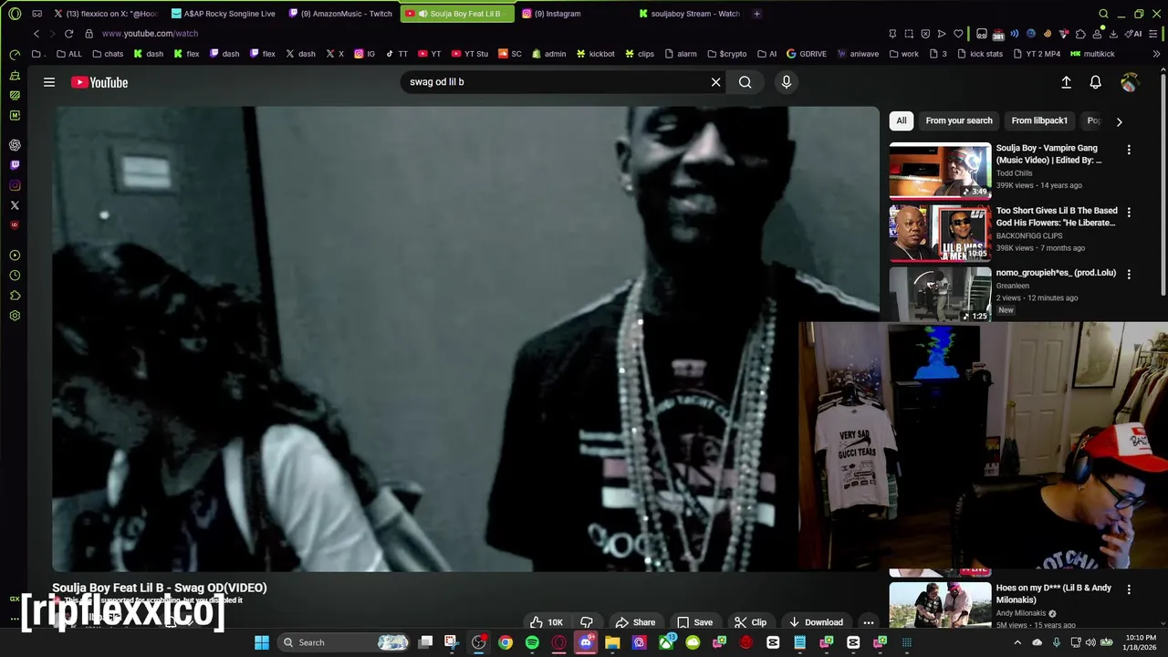The height and width of the screenshot is (657, 1168).
Task: Reload the page with the refresh icon
Action: click(x=68, y=34)
